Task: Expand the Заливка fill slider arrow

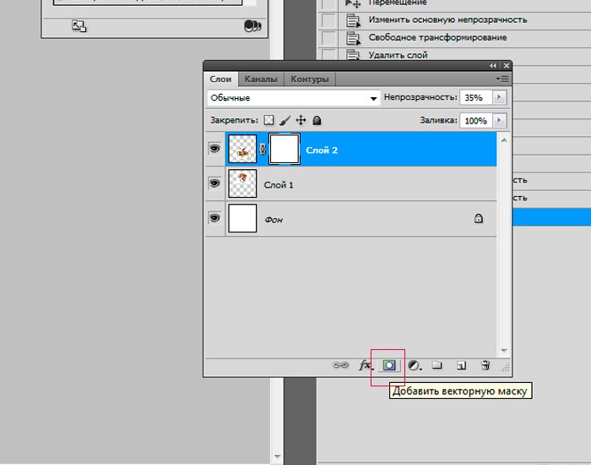Action: click(499, 121)
